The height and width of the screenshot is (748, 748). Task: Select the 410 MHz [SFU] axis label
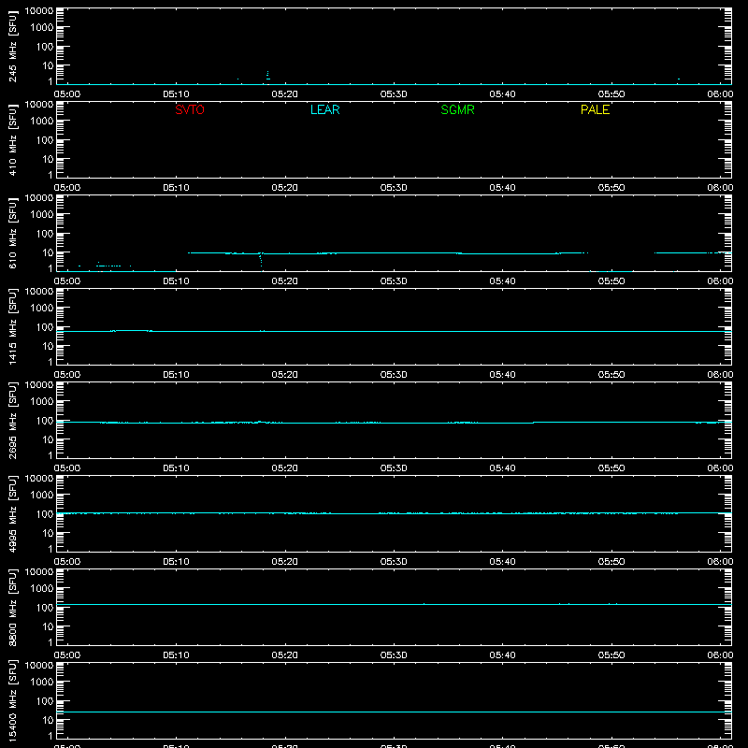[12, 139]
